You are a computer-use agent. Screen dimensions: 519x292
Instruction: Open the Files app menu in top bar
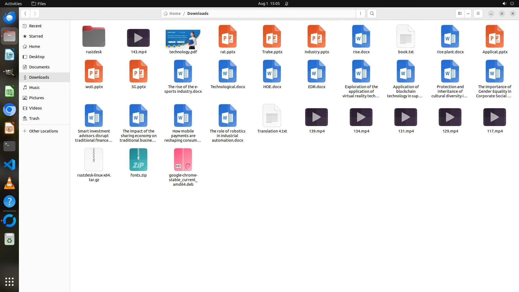coord(39,4)
